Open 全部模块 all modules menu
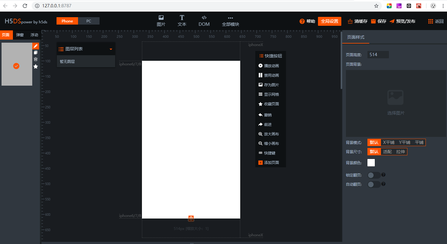447x244 pixels. coord(230,21)
